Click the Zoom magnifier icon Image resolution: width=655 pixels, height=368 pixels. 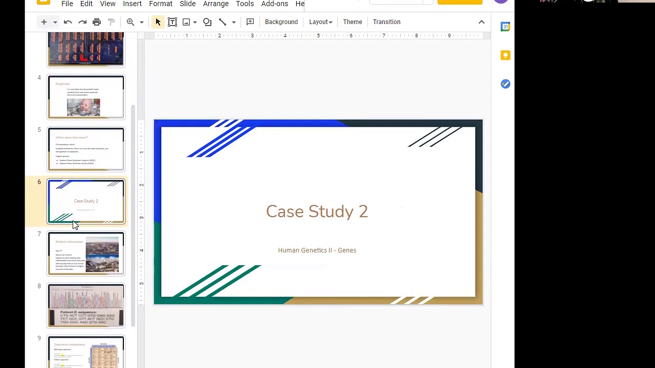(x=130, y=22)
